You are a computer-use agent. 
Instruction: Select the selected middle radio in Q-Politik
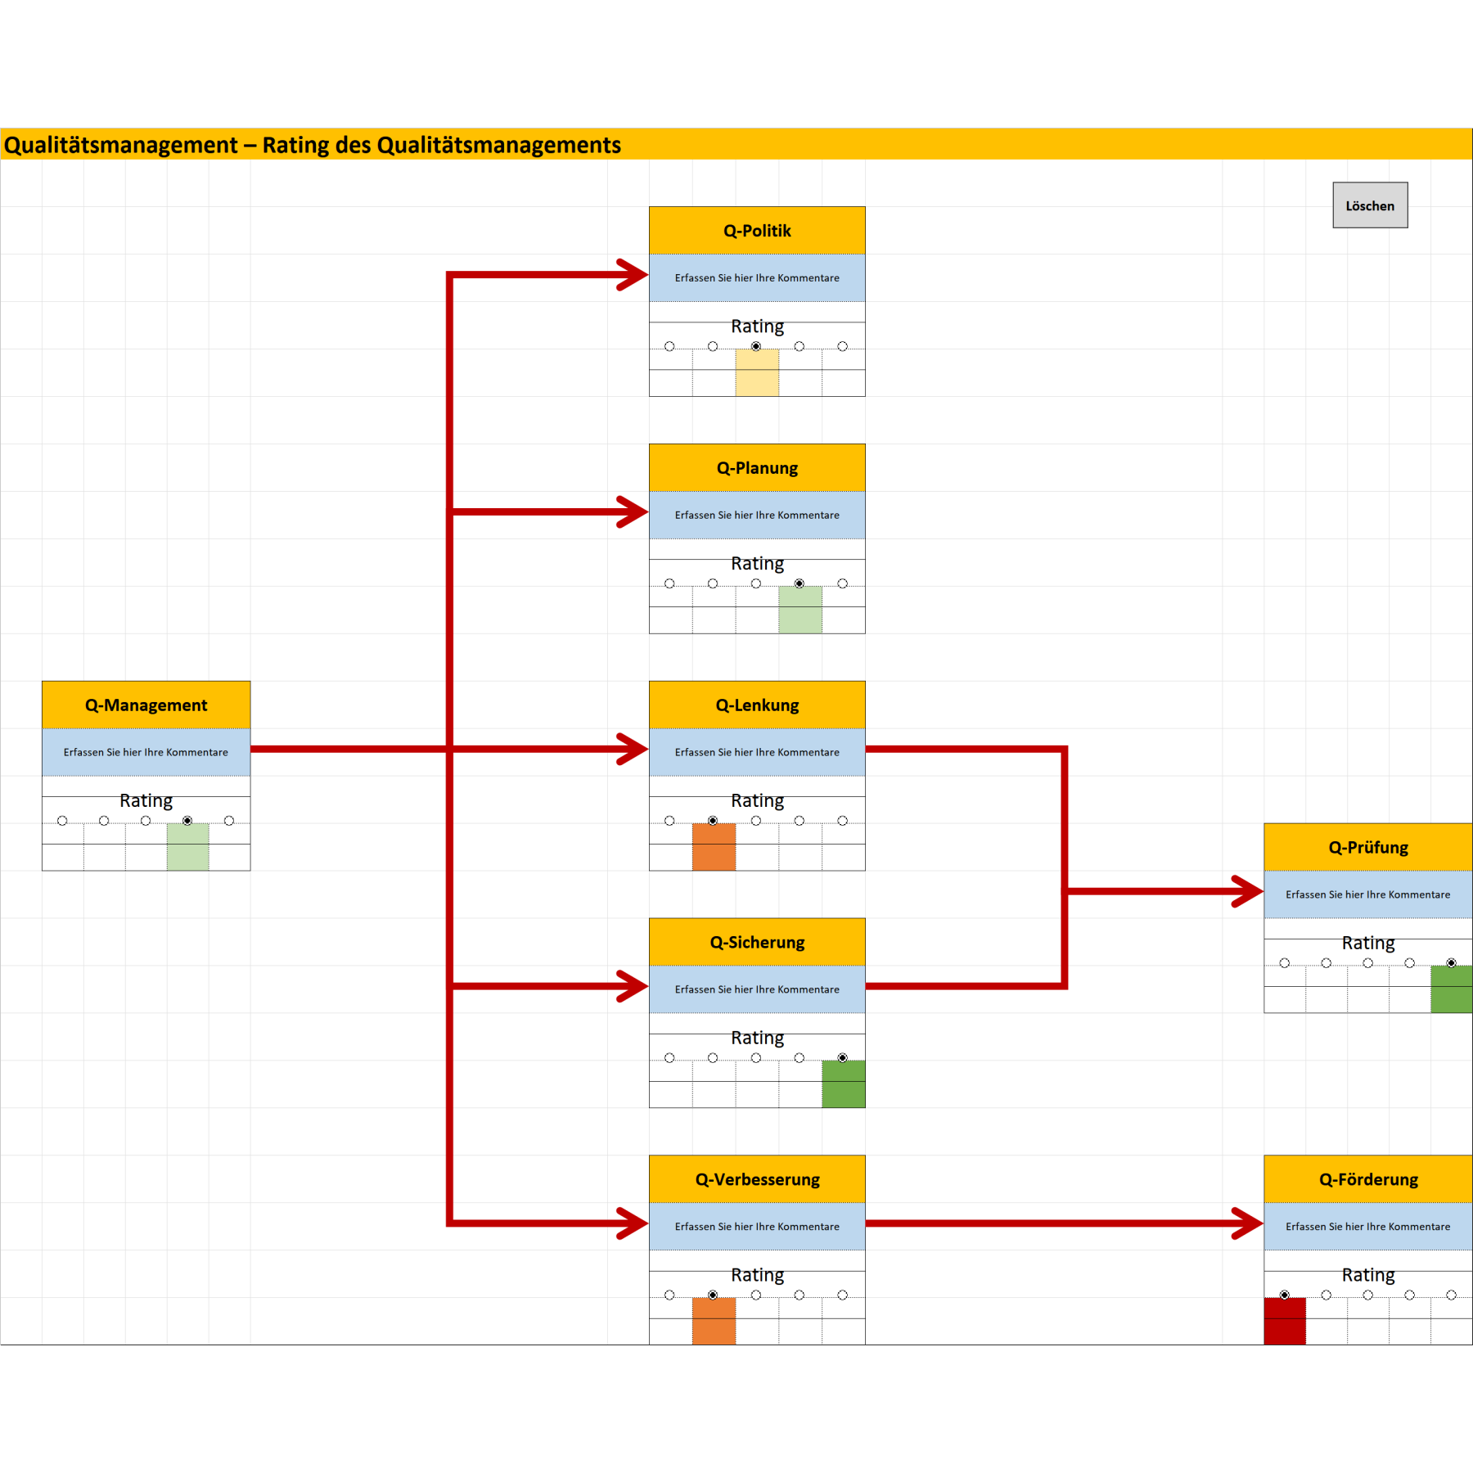[x=756, y=346]
